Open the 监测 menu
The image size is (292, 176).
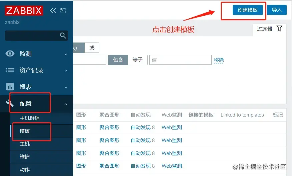37,54
